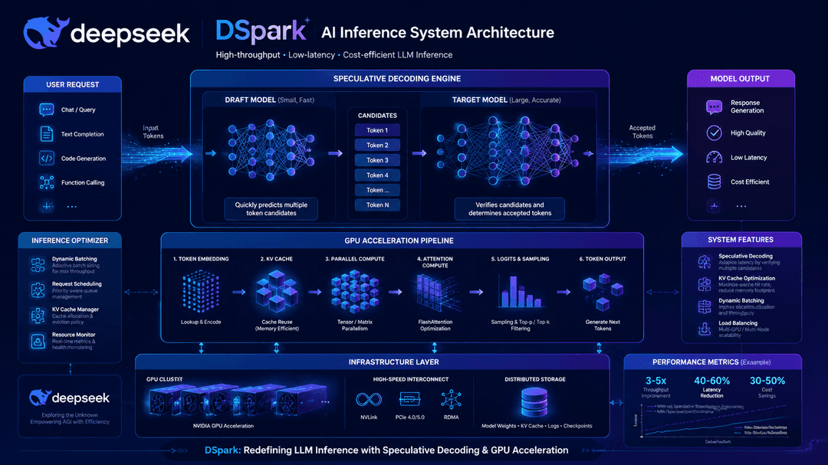This screenshot has width=828, height=465.
Task: Select the GPU Cluster server image
Action: 237,401
